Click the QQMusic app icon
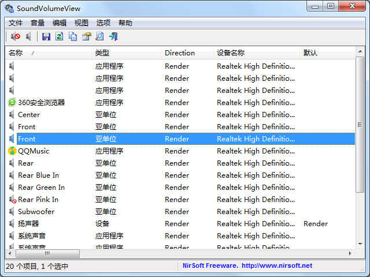This screenshot has width=370, height=277. coord(12,151)
